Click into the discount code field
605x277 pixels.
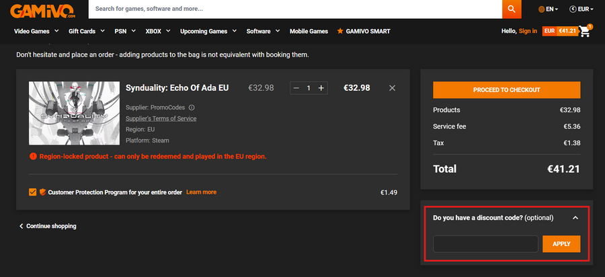point(485,244)
